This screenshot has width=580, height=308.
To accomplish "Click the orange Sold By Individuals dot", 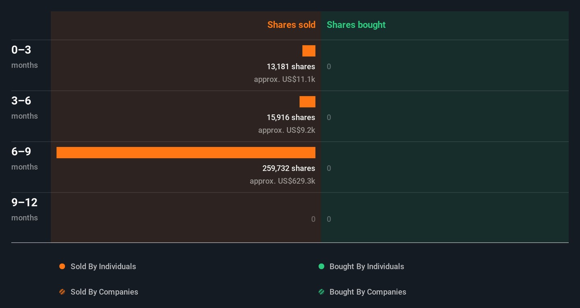I will [62, 267].
